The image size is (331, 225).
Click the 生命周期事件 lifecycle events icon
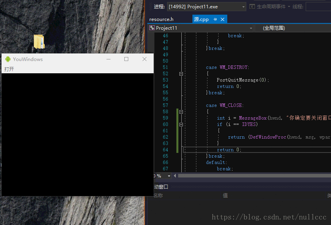252,7
